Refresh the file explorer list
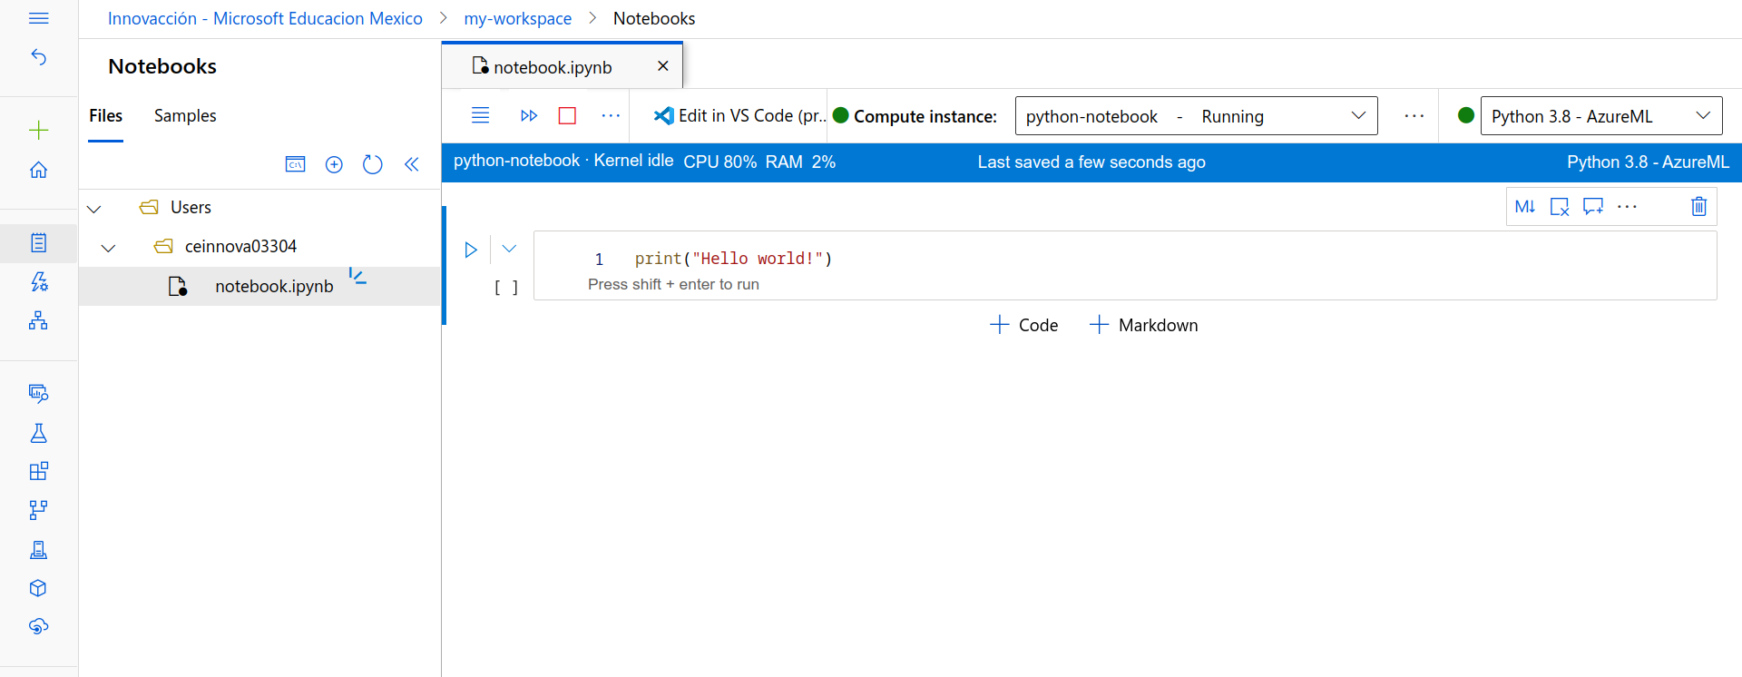The image size is (1742, 677). click(x=373, y=164)
